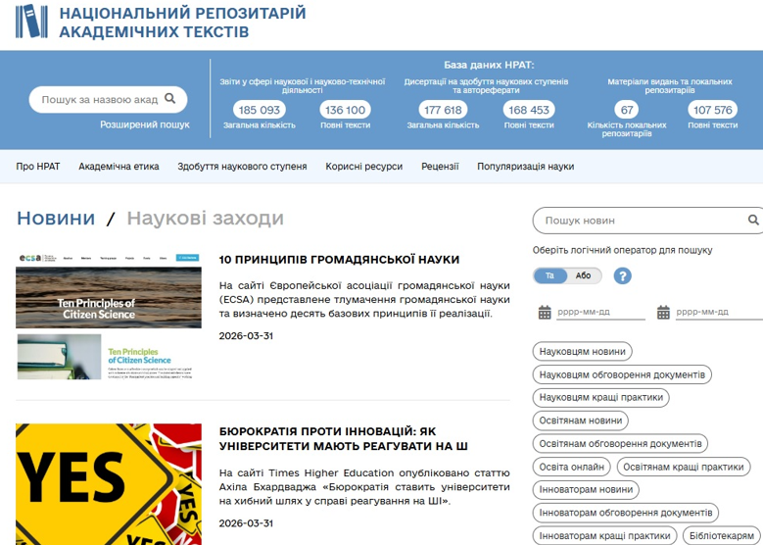Switch logical operator to 'Та'
Viewport: 763px width, 545px height.
point(549,275)
